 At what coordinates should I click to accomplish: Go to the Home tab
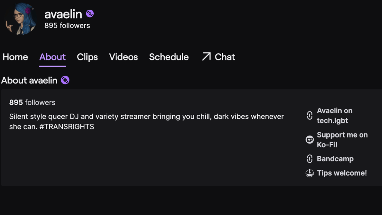[x=15, y=57]
